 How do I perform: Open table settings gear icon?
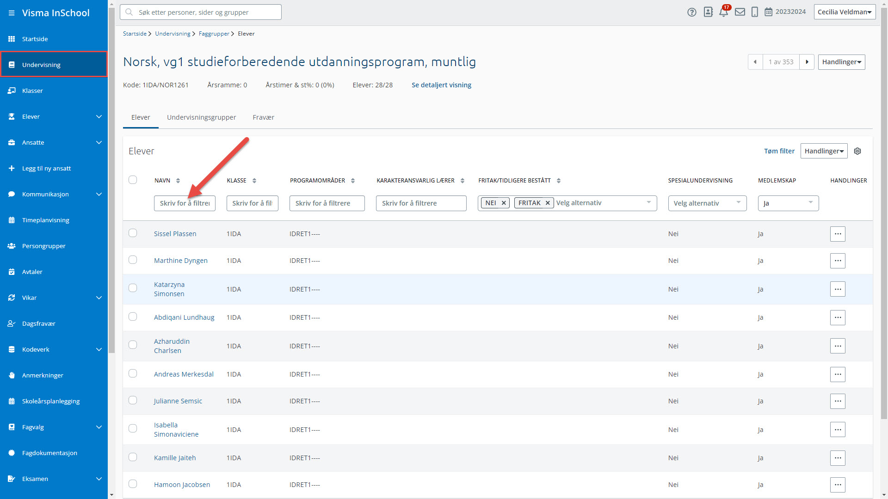pos(857,151)
